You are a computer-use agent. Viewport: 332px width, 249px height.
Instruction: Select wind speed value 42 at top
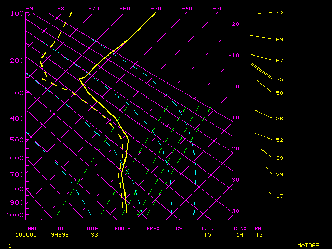[280, 13]
